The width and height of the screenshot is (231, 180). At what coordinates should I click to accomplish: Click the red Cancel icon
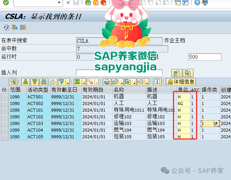[x=103, y=2]
